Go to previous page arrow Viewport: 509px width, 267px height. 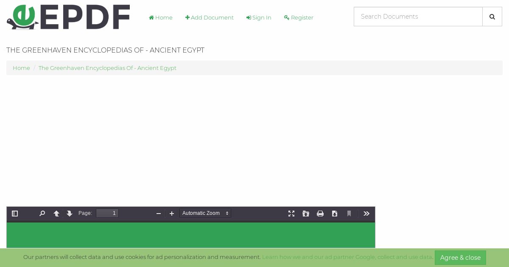pos(56,214)
